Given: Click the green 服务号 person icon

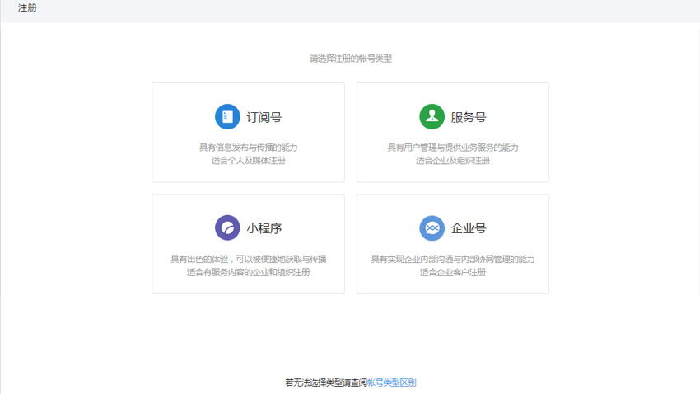Looking at the screenshot, I should [x=432, y=117].
